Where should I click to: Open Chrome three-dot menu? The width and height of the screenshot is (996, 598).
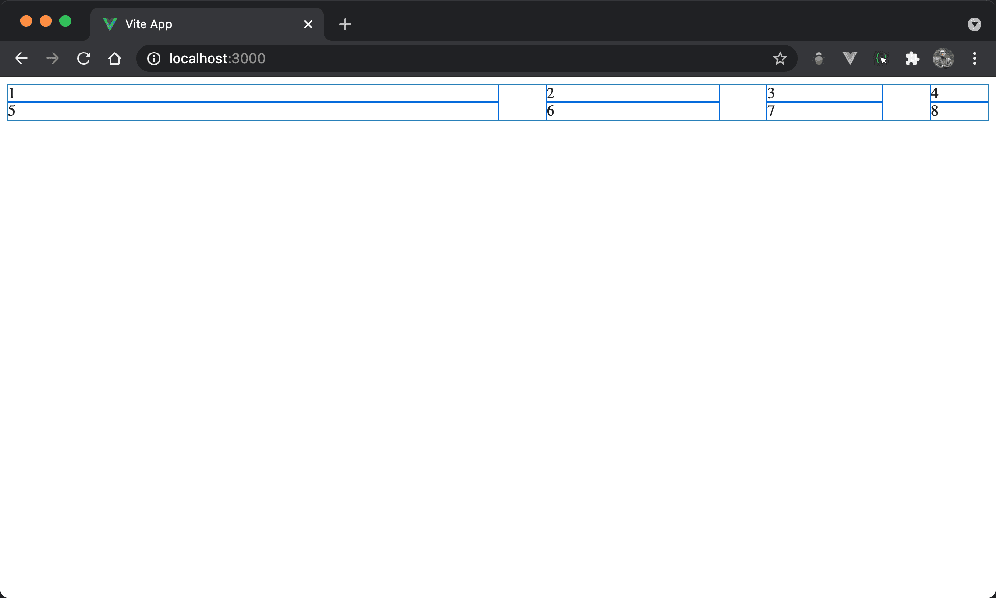click(974, 59)
